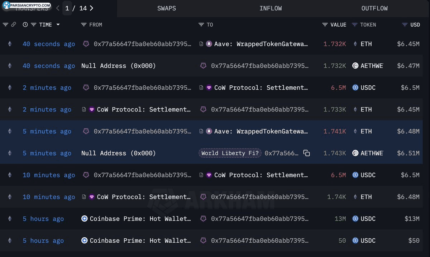Click the AETHWE token icon in the $6.51M row
Image resolution: width=430 pixels, height=257 pixels.
[355, 153]
